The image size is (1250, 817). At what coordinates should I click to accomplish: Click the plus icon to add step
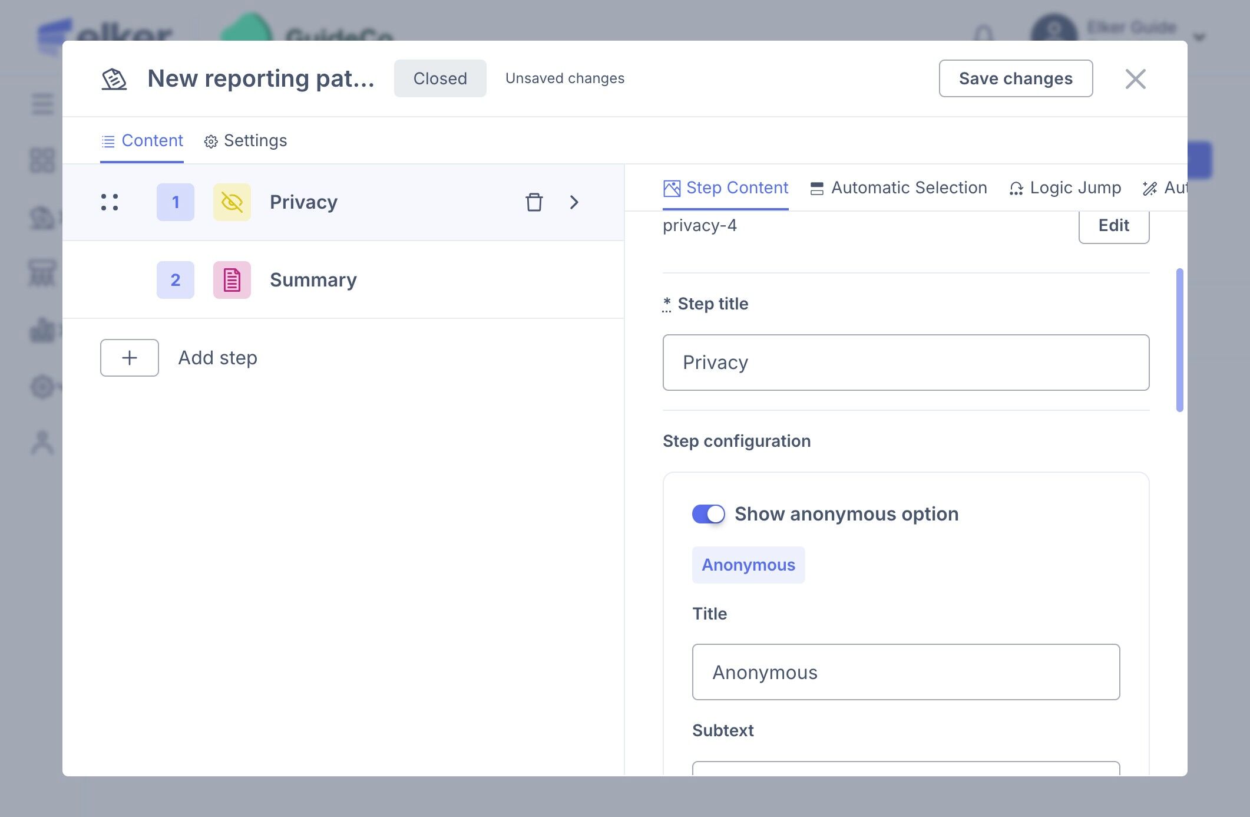[130, 358]
